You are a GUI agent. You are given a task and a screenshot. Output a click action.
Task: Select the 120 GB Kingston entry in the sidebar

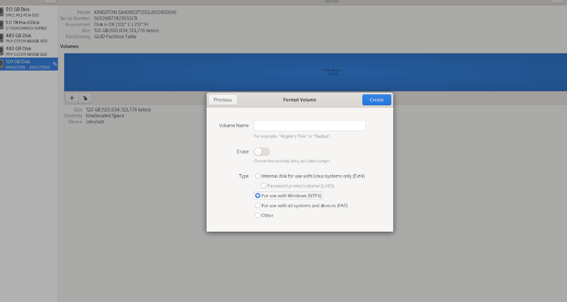coord(28,64)
